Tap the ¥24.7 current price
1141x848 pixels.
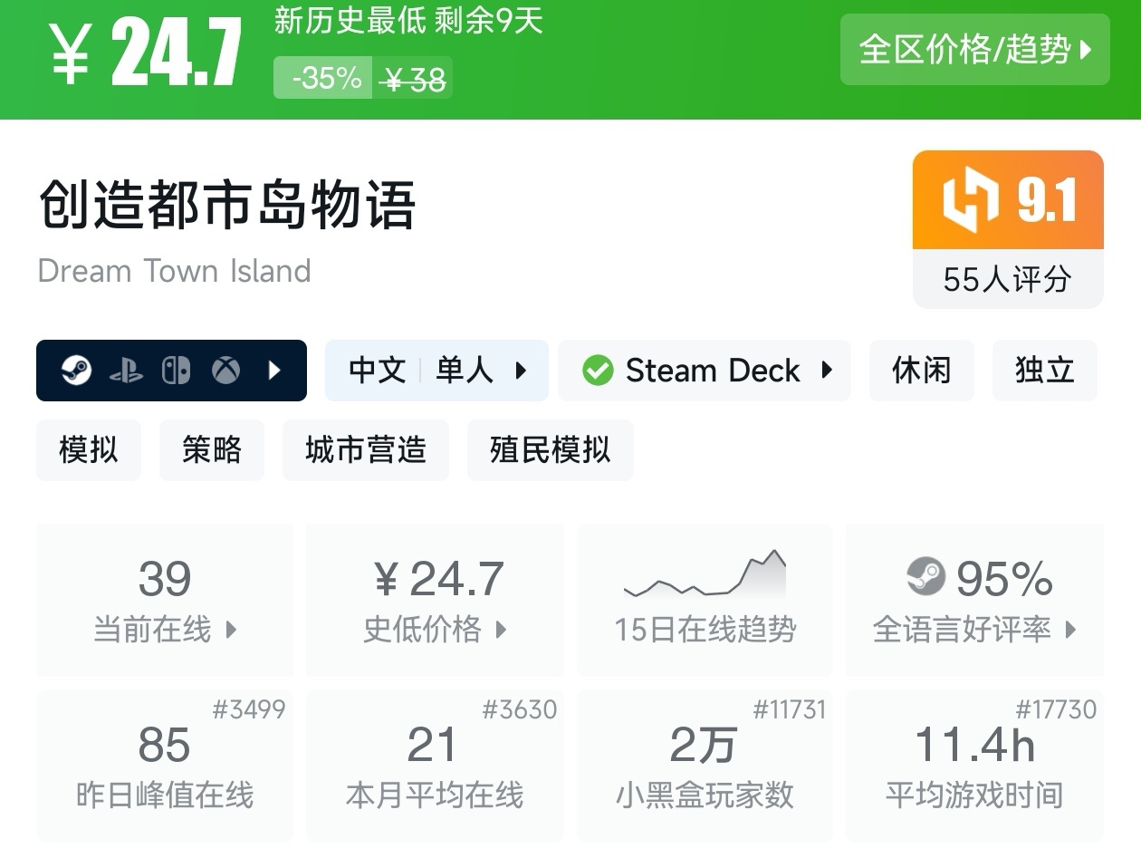point(145,54)
